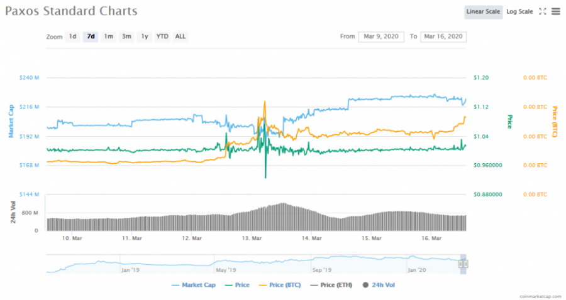Screen dimensions: 566x300
Task: Select the 1y zoom range
Action: pyautogui.click(x=145, y=36)
